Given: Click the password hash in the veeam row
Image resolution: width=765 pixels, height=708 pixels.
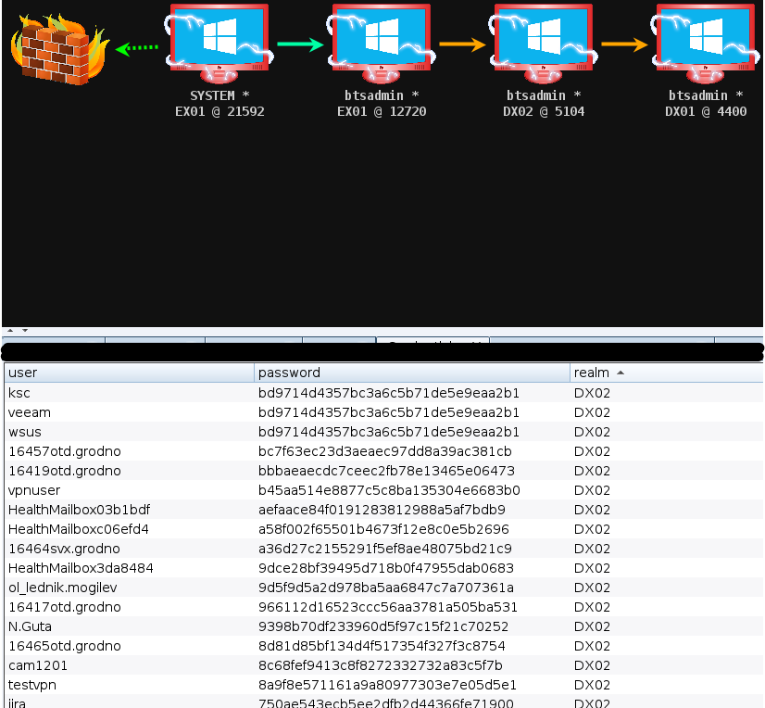Looking at the screenshot, I should 389,412.
